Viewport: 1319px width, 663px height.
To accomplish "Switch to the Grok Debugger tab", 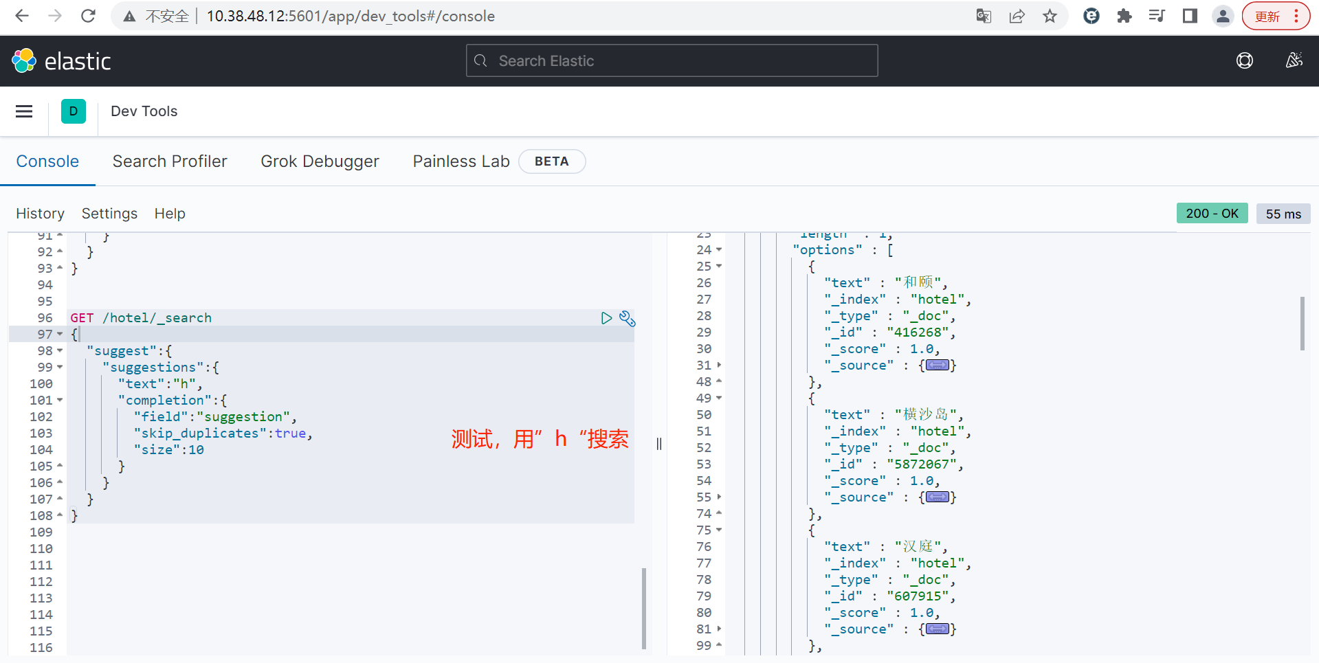I will [x=320, y=161].
